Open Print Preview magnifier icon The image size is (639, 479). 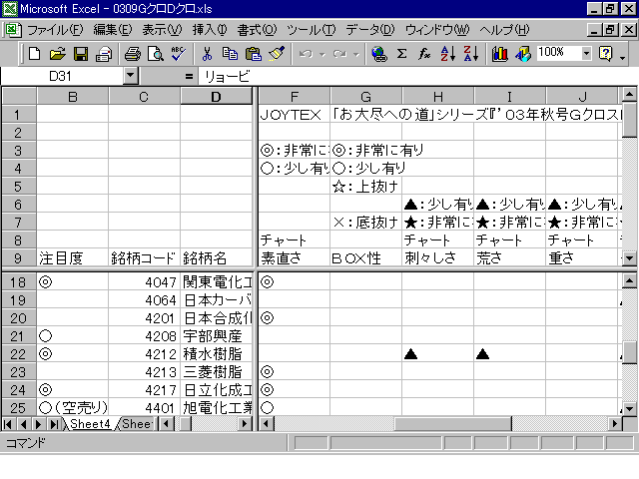[156, 54]
